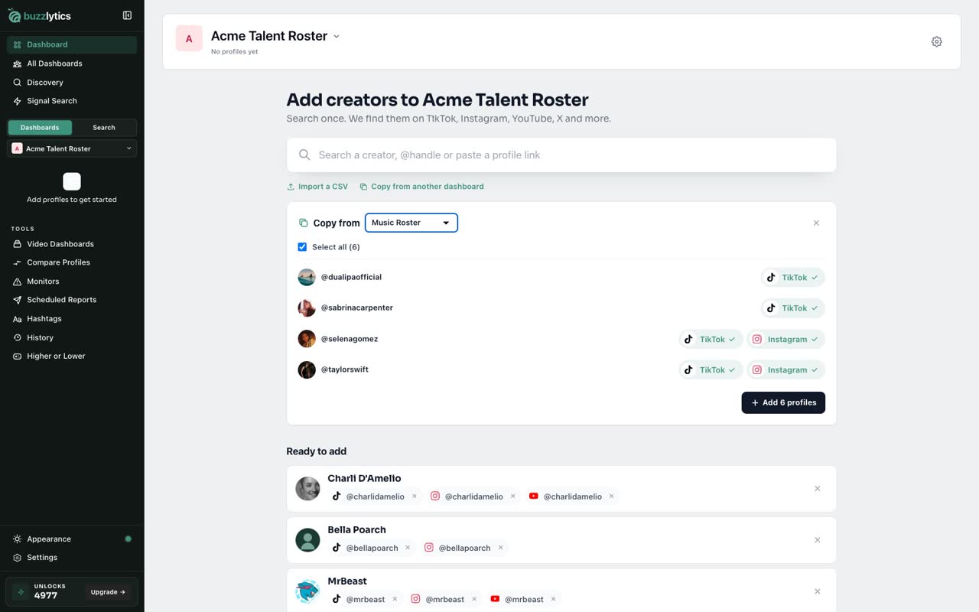979x612 pixels.
Task: Toggle dualipaofficial TikTok selection
Action: point(793,278)
